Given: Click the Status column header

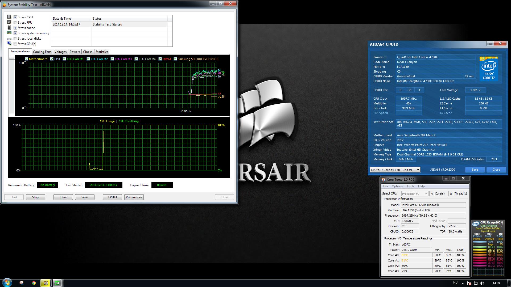Looking at the screenshot, I should click(x=129, y=19).
